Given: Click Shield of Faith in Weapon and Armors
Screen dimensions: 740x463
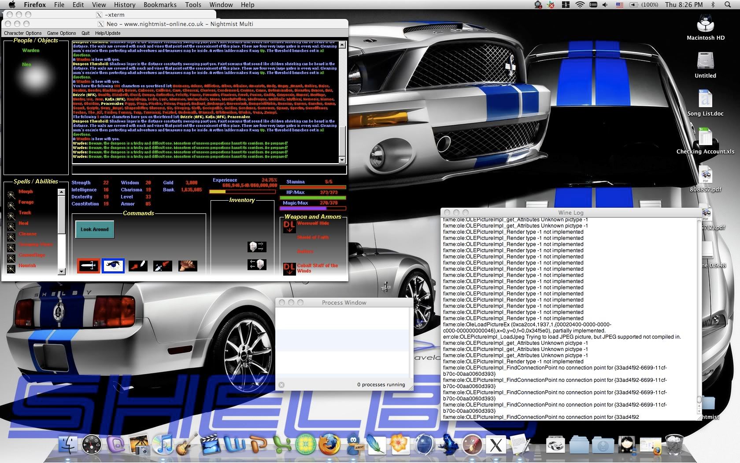Looking at the screenshot, I should 313,237.
